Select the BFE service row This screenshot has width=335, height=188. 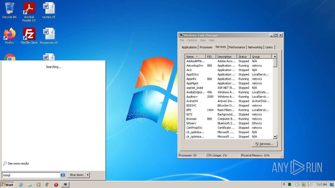(x=229, y=110)
